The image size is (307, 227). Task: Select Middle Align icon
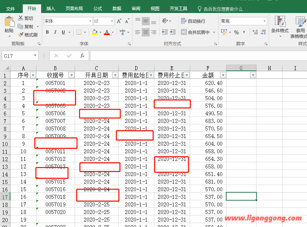click(146, 21)
